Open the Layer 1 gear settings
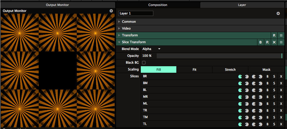 (x=278, y=13)
